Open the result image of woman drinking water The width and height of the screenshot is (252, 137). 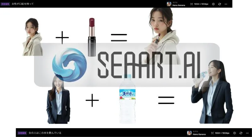(x=212, y=92)
